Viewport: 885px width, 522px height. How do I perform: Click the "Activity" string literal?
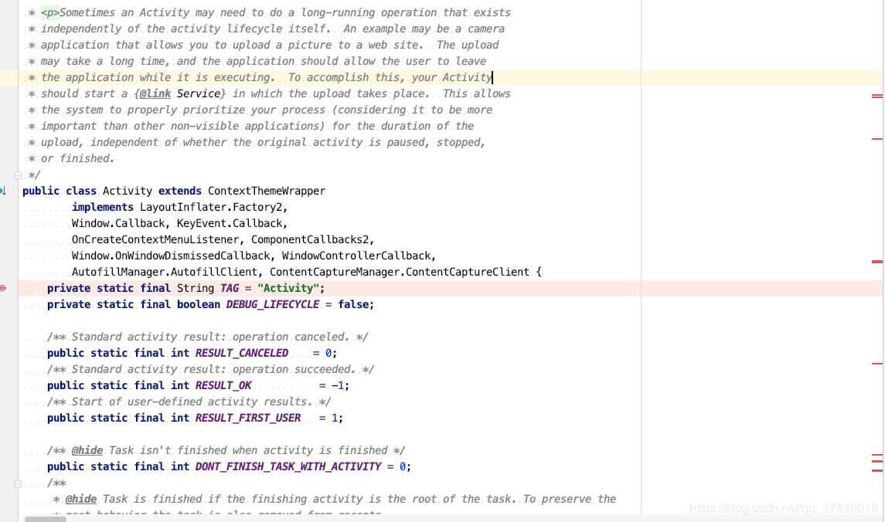(x=288, y=289)
